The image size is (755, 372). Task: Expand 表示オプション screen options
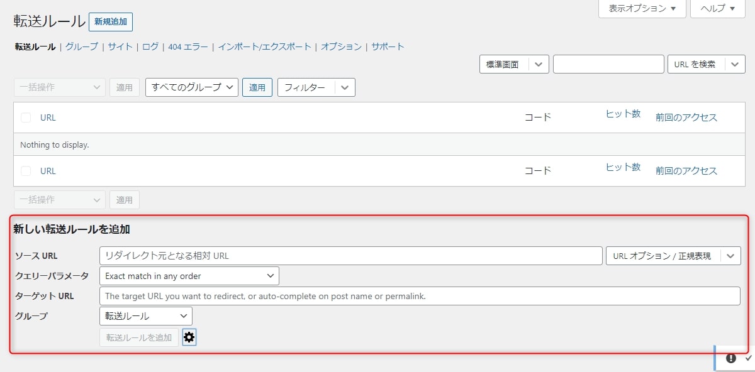[x=642, y=8]
